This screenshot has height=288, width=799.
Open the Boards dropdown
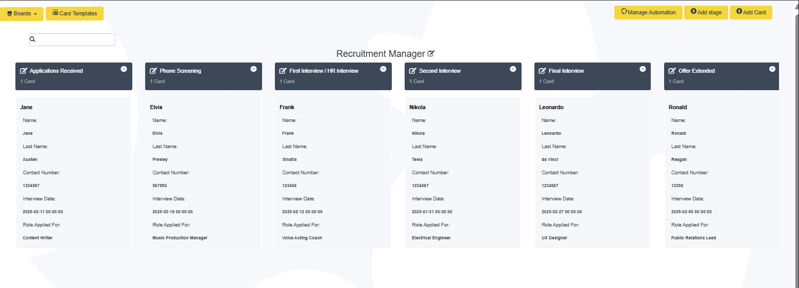(x=22, y=14)
